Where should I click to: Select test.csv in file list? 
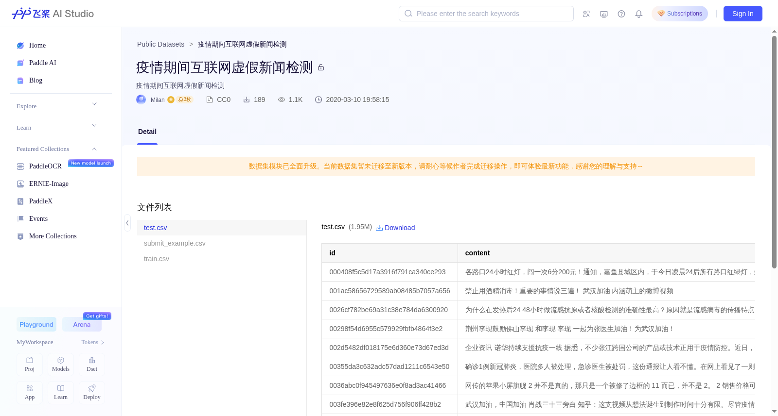click(x=222, y=228)
